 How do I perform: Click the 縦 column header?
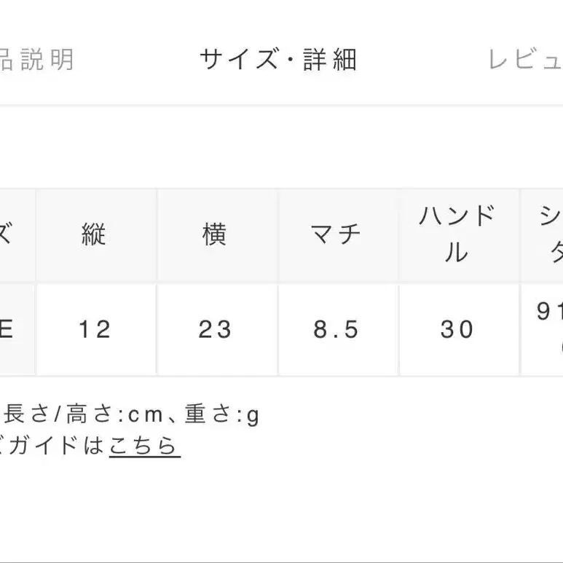coord(95,235)
